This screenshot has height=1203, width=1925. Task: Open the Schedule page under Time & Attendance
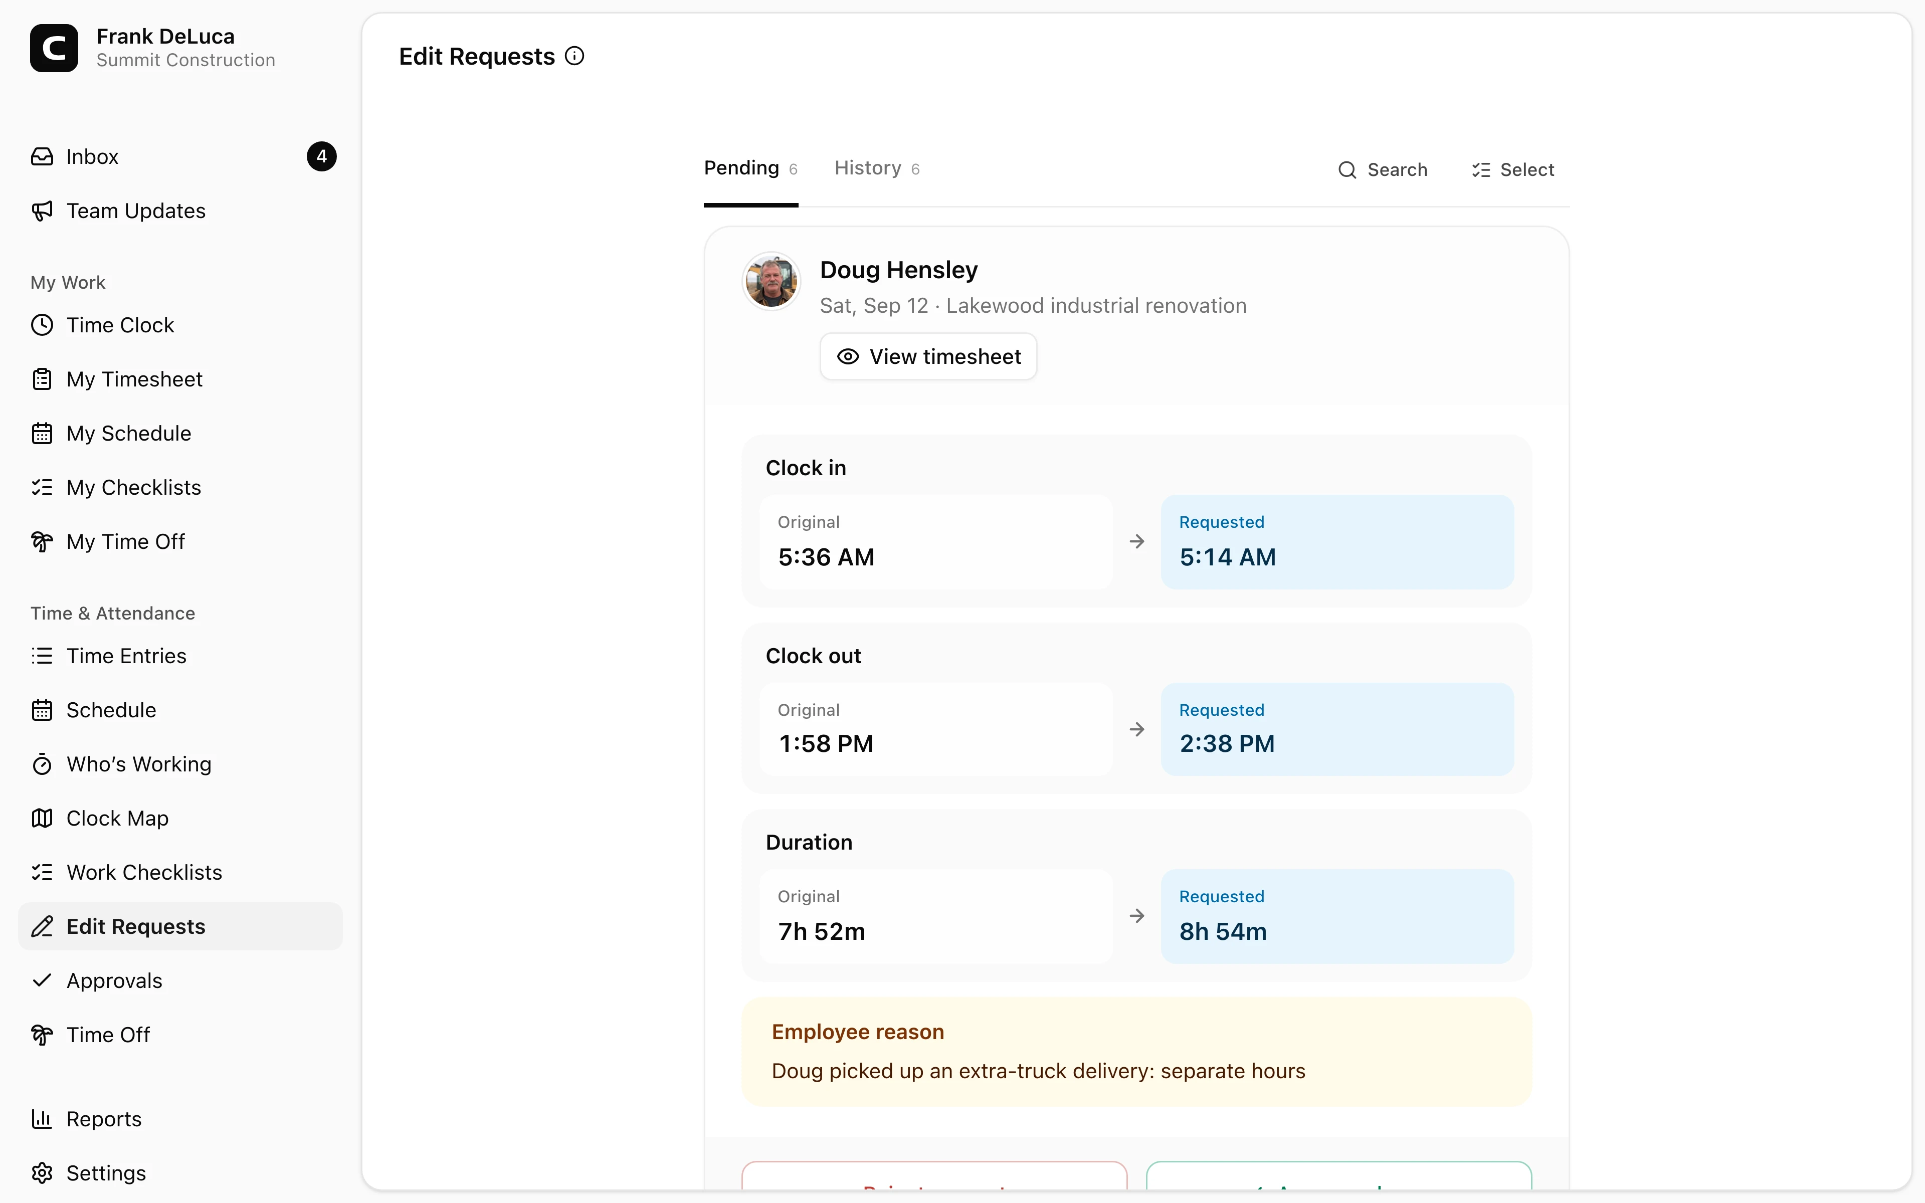tap(180, 710)
